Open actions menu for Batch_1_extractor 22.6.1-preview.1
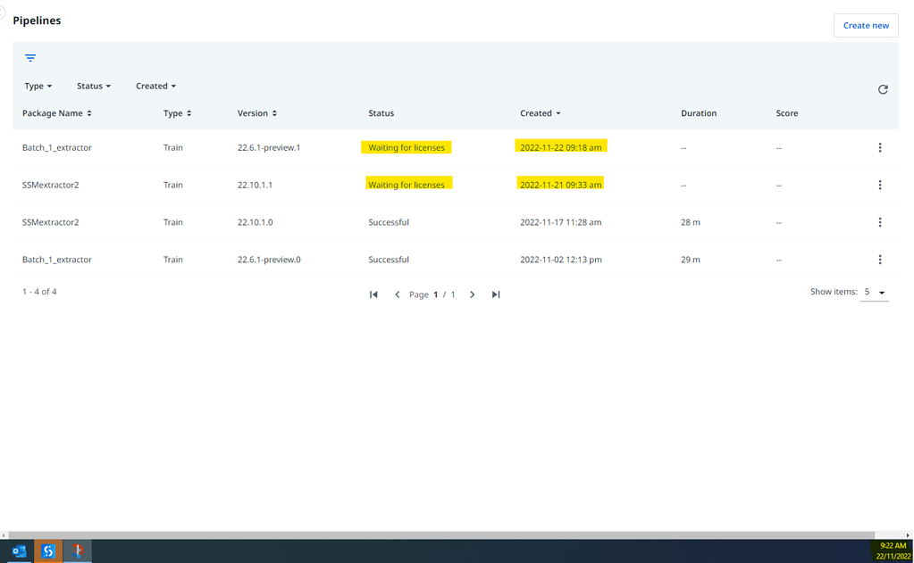Image resolution: width=914 pixels, height=563 pixels. click(x=880, y=147)
